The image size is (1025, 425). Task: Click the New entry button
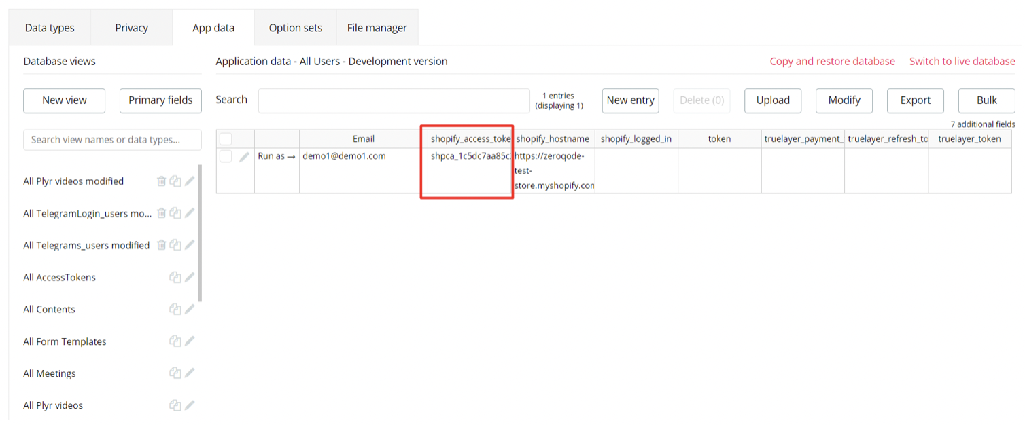coord(630,100)
